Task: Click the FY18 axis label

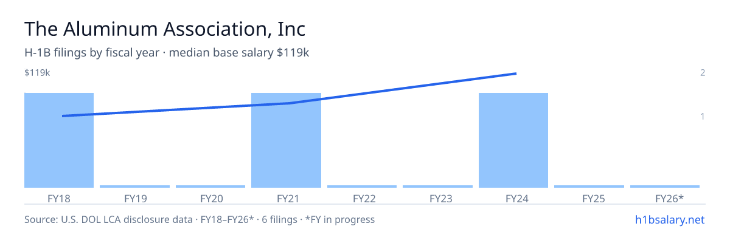Action: (59, 198)
